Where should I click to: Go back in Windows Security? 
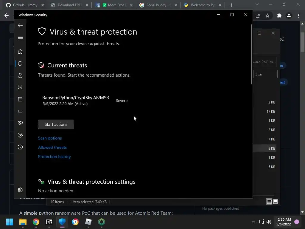[x=20, y=25]
